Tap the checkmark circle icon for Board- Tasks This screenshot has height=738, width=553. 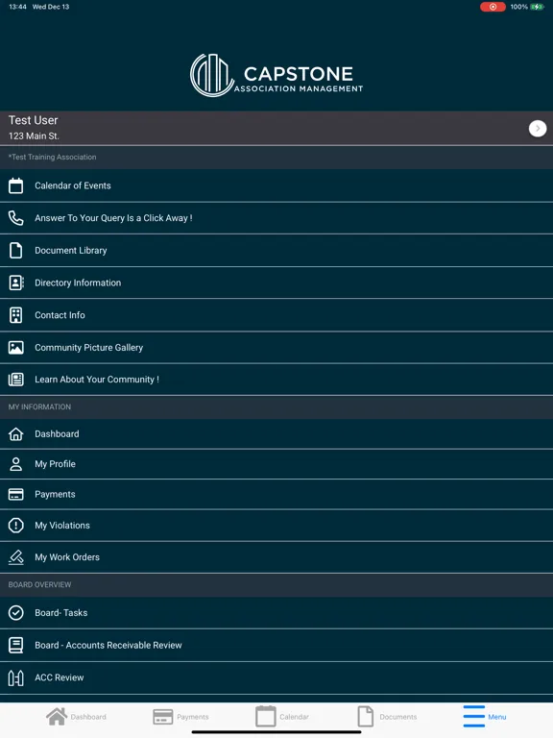pyautogui.click(x=16, y=613)
